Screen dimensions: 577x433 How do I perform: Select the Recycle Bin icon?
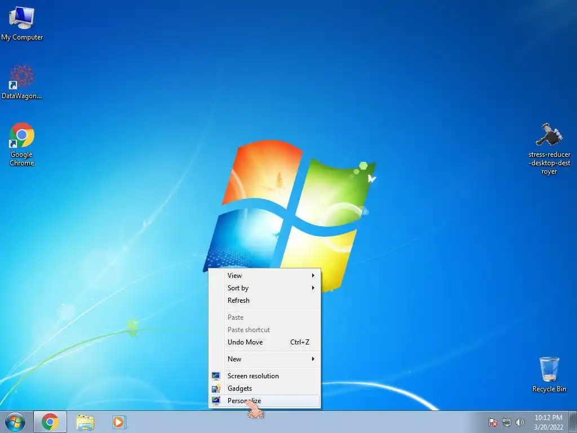click(x=549, y=374)
